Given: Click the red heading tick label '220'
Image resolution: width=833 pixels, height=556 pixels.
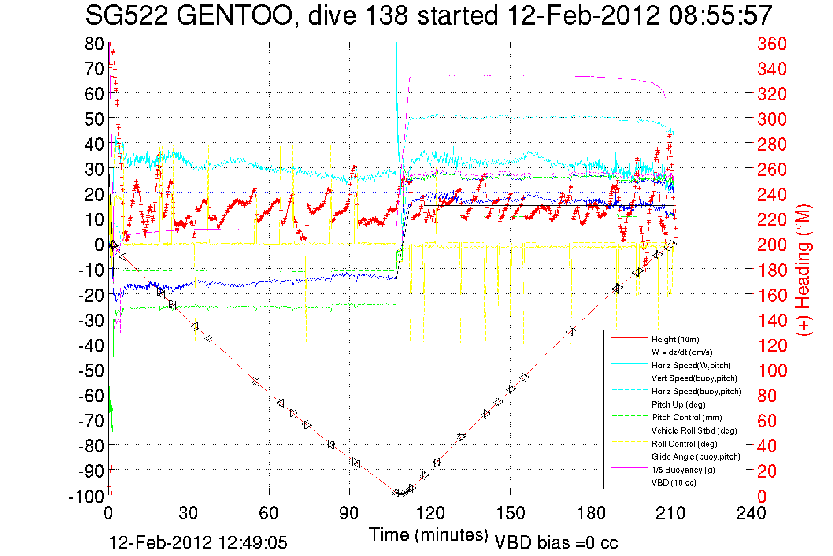Looking at the screenshot, I should 772,219.
